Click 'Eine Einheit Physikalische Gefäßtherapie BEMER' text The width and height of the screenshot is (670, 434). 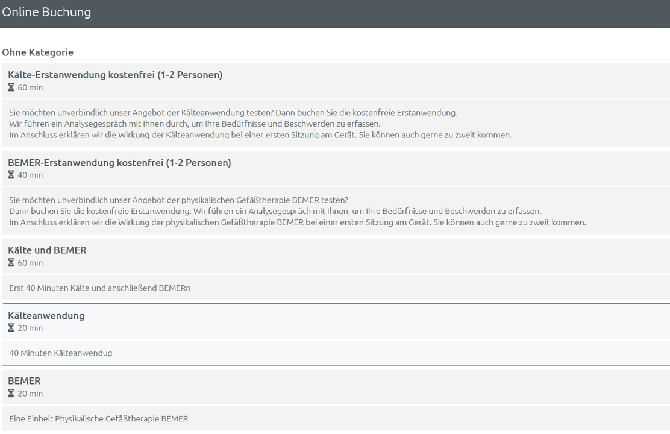(x=98, y=418)
